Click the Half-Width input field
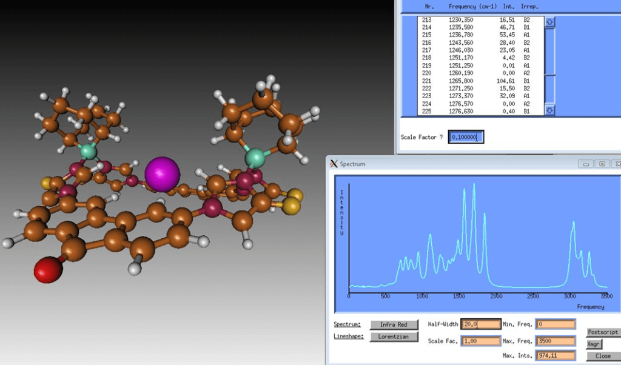Viewport: 621px width, 365px height. point(480,324)
